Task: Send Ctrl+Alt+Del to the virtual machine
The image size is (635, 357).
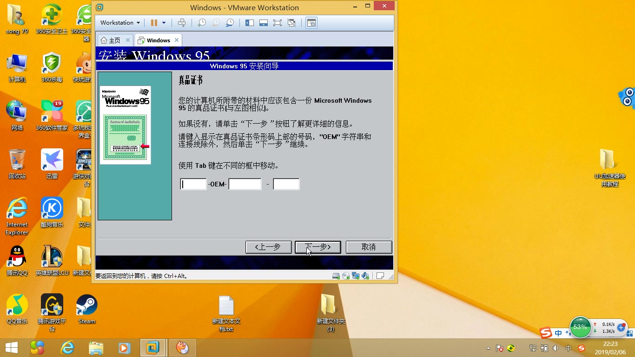Action: [x=182, y=22]
